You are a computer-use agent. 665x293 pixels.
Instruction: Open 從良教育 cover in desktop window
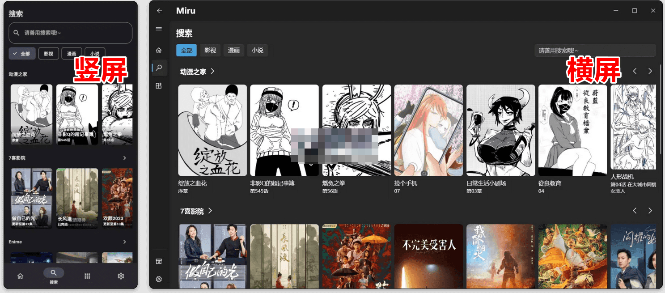[x=573, y=130]
